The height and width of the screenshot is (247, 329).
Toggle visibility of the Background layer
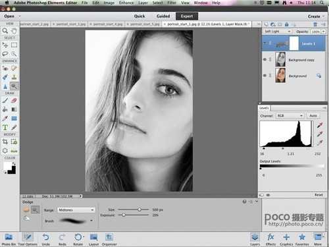click(x=265, y=76)
